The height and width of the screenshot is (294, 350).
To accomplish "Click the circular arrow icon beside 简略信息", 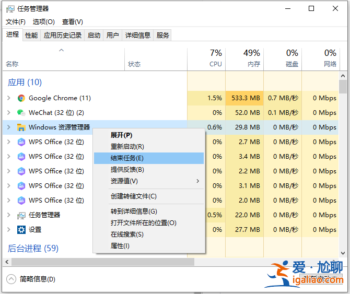I will click(11, 279).
